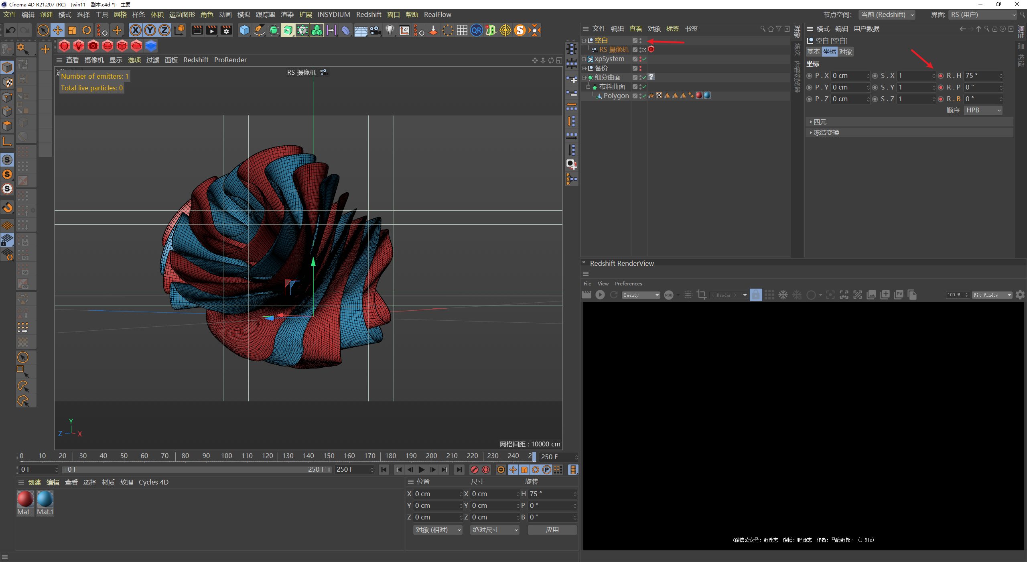Open the Bend deformer icon
Image resolution: width=1027 pixels, height=562 pixels.
346,31
